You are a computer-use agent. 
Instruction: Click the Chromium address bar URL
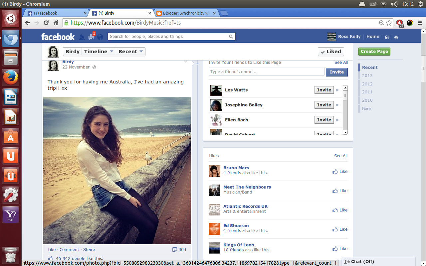click(125, 23)
